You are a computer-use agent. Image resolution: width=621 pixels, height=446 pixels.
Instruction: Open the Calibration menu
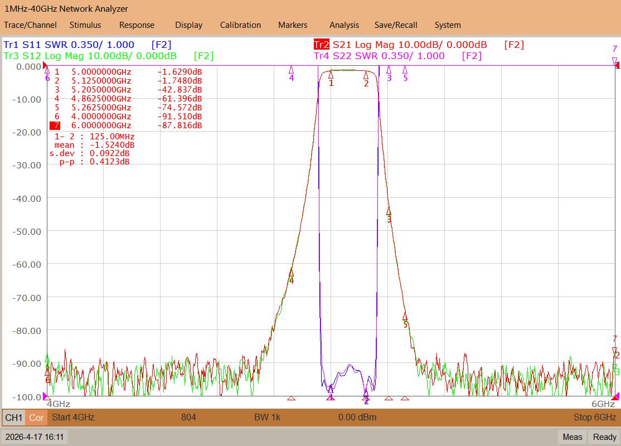240,25
